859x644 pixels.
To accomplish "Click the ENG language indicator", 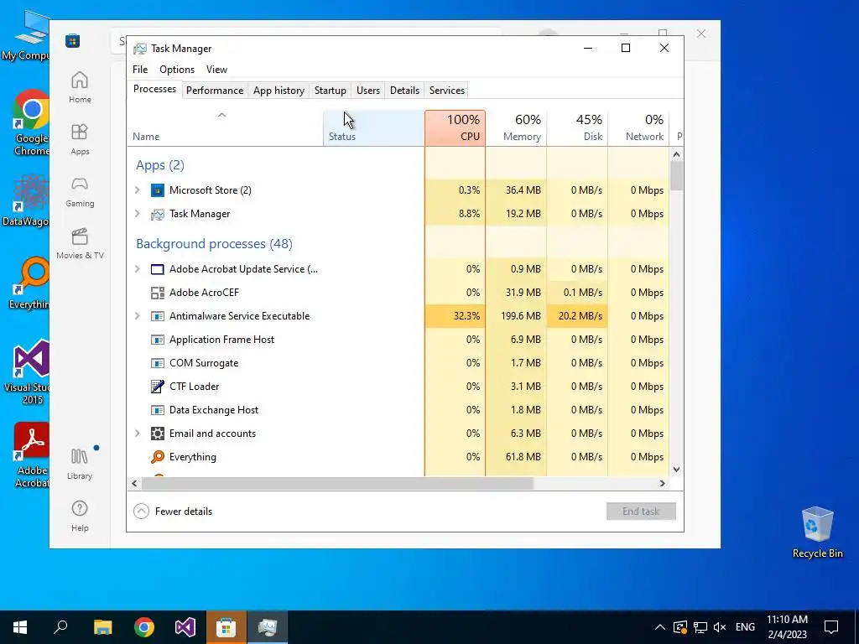I will [x=745, y=627].
